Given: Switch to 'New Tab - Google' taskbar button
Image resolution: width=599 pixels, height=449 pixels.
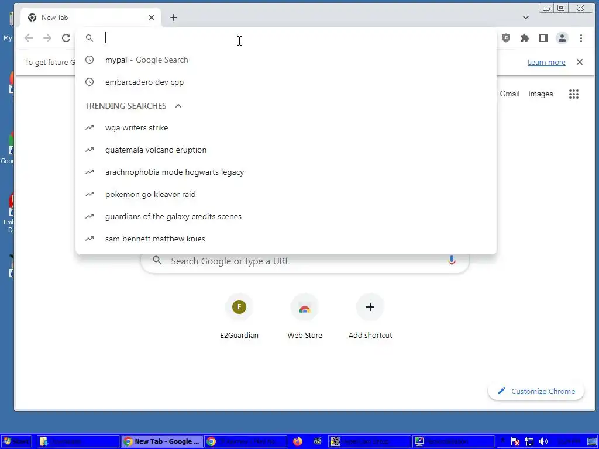Looking at the screenshot, I should click(163, 441).
